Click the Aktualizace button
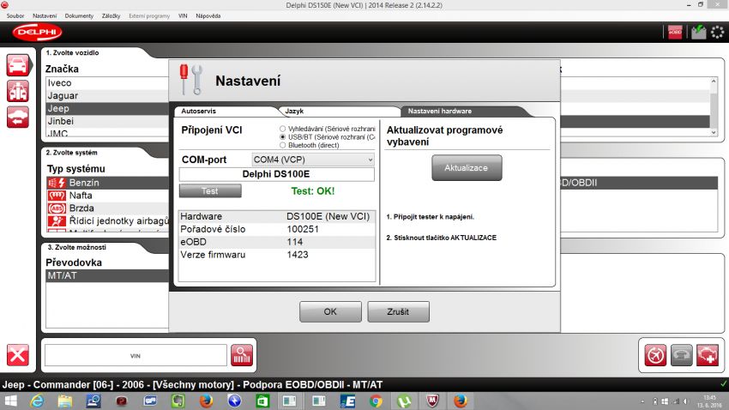The height and width of the screenshot is (410, 729). (x=467, y=168)
